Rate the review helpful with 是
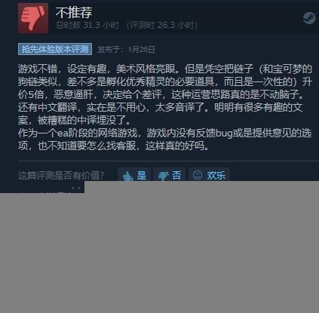This screenshot has width=319, height=313. pos(134,174)
